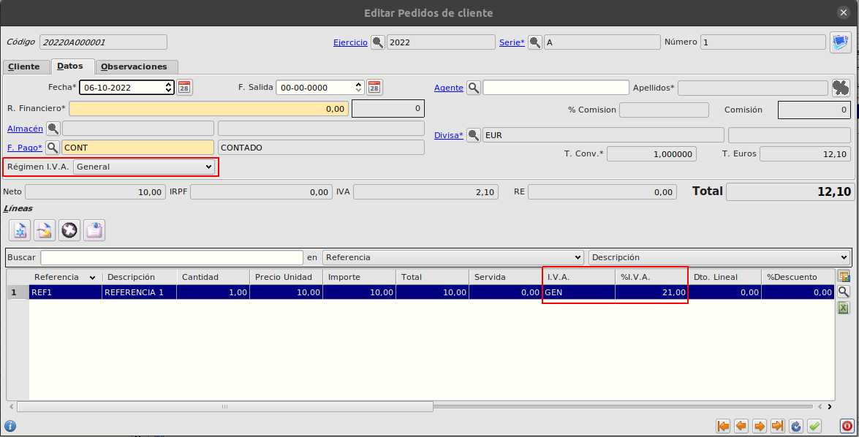Click the horizontal scrollbar under the grid

[224, 406]
